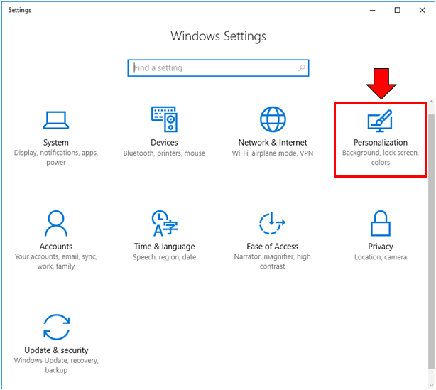
Task: Maximize the Settings window
Action: coord(398,10)
